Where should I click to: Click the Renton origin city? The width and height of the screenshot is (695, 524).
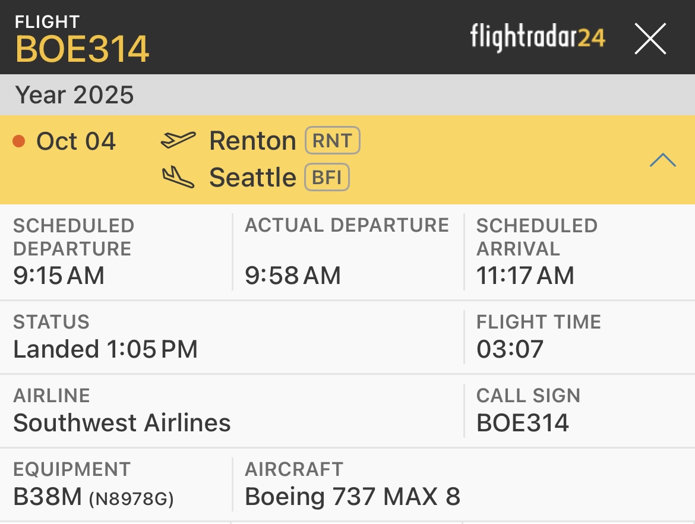click(252, 141)
